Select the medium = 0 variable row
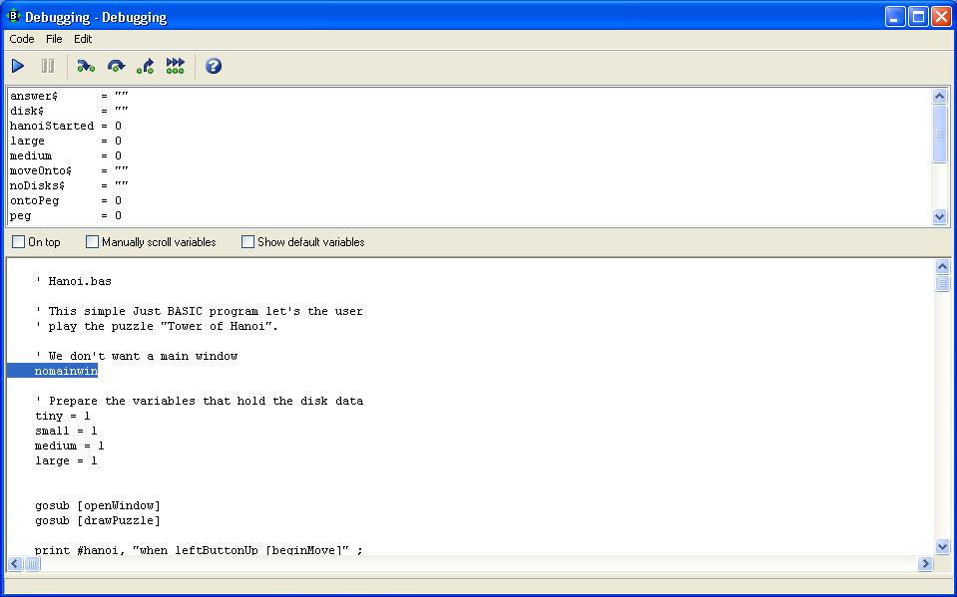 click(x=65, y=155)
